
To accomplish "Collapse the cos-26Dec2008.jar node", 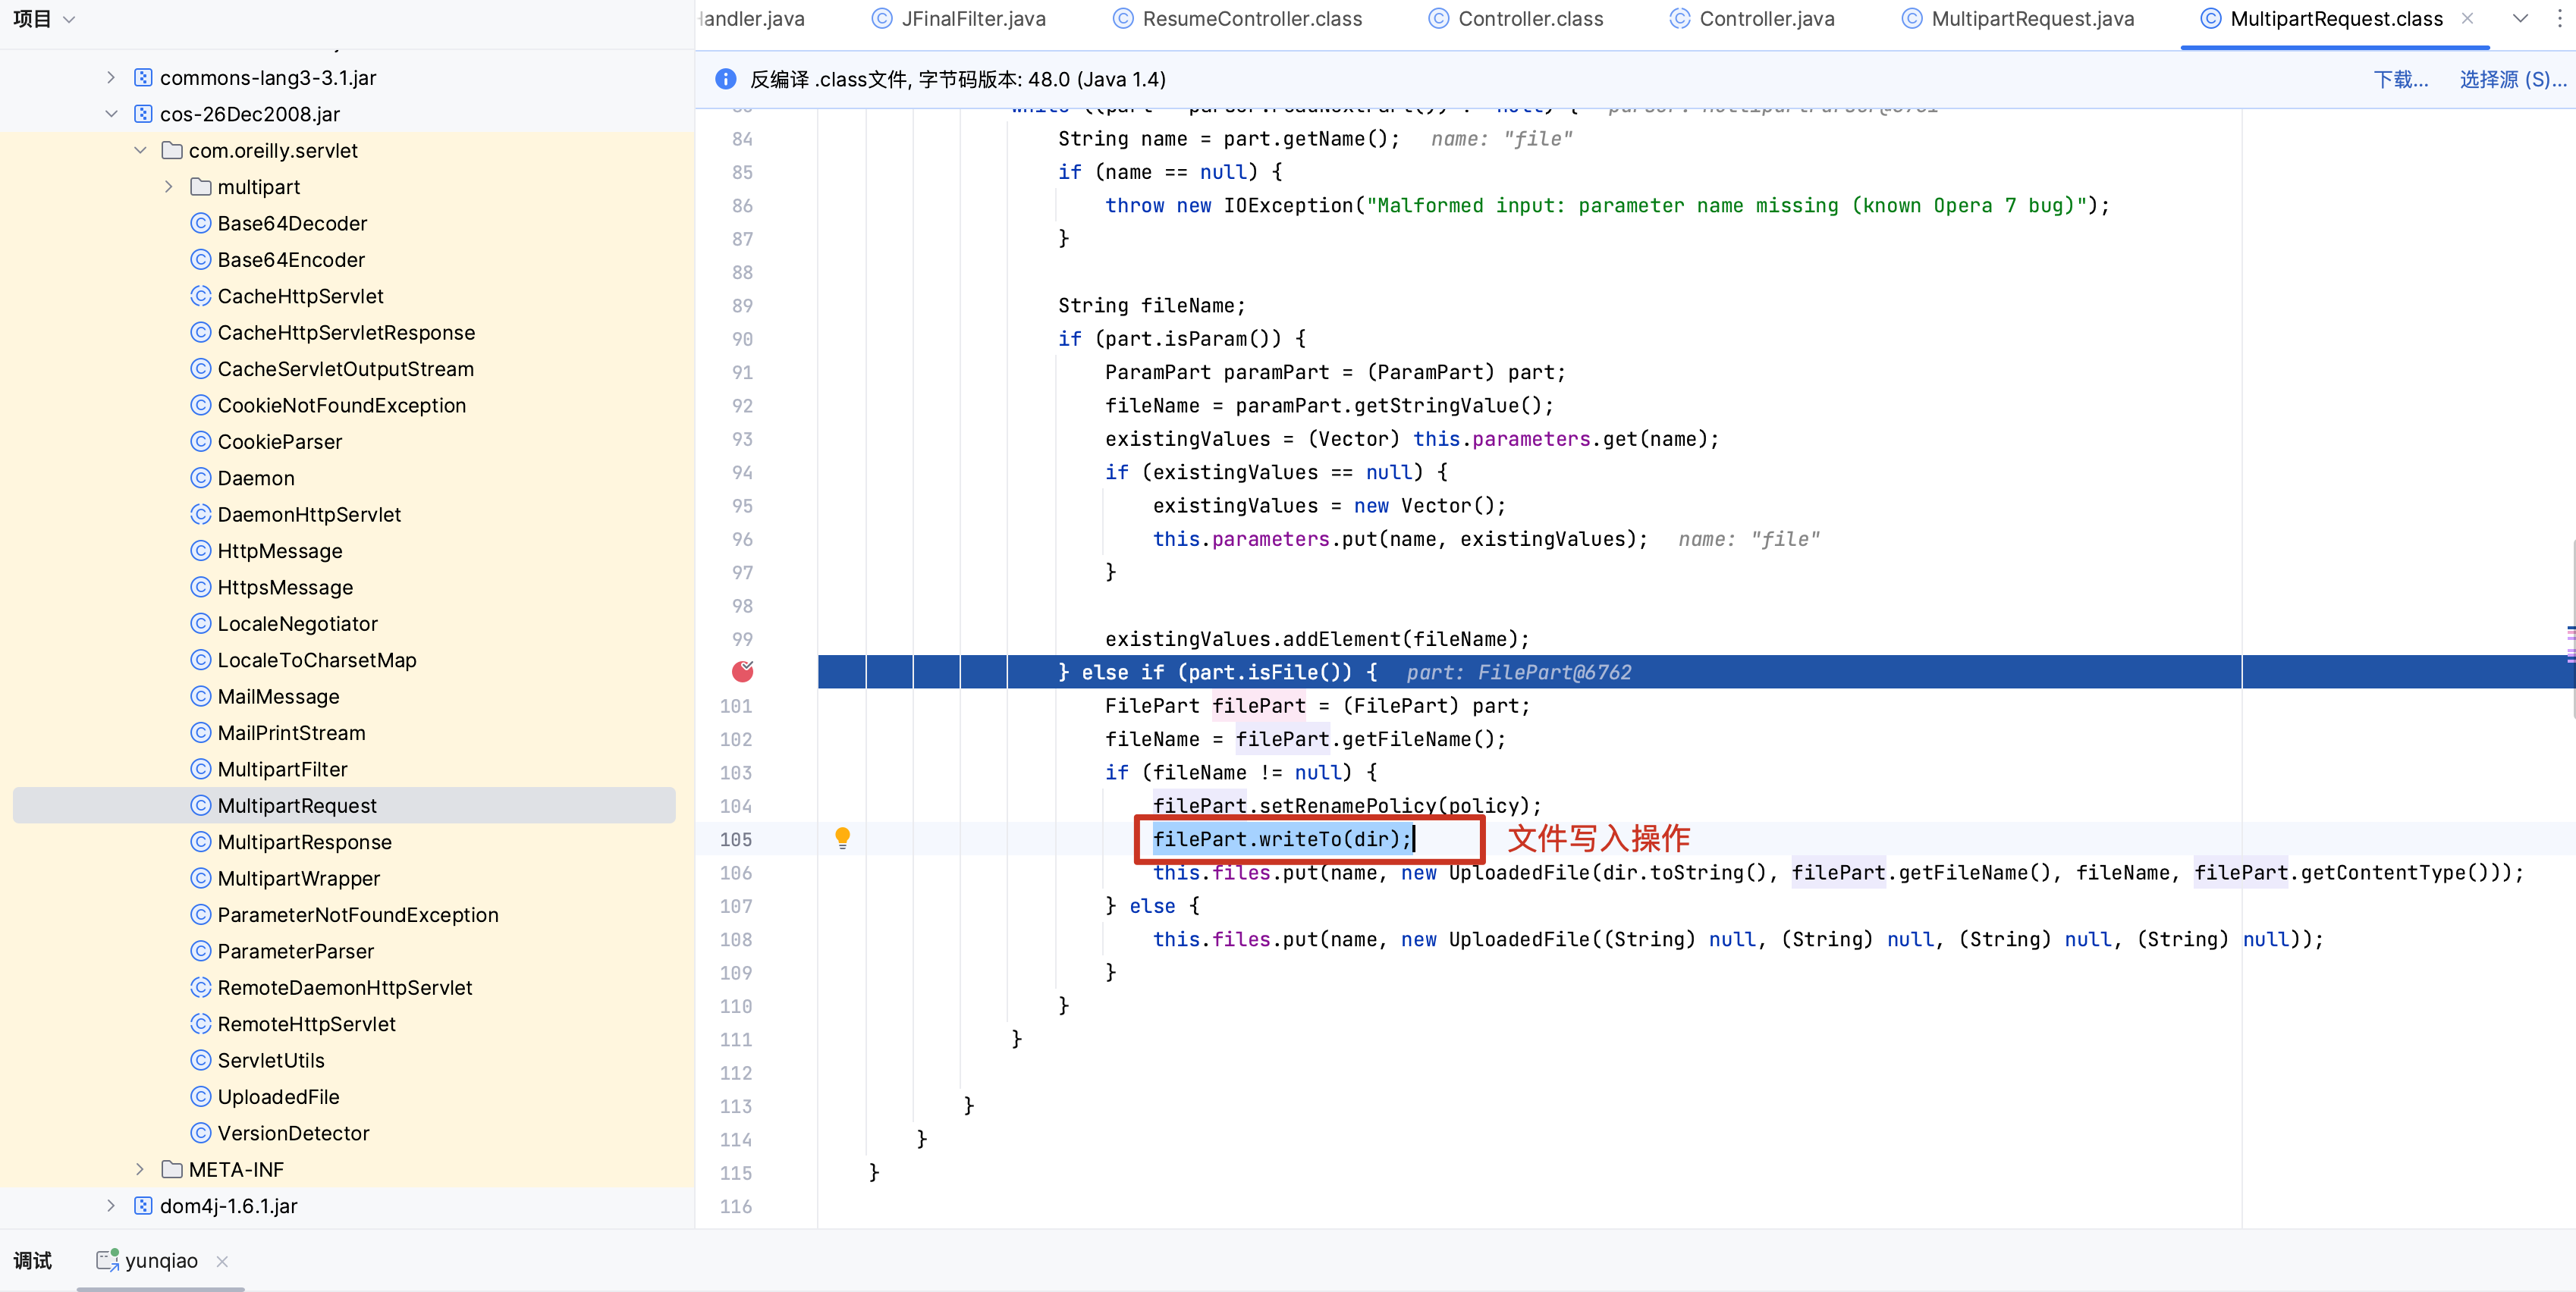I will click(111, 114).
